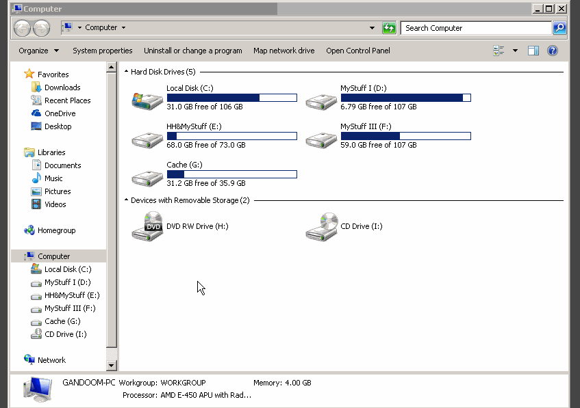The width and height of the screenshot is (580, 408).
Task: Click the OneDrive cloud icon in sidebar
Action: [36, 113]
